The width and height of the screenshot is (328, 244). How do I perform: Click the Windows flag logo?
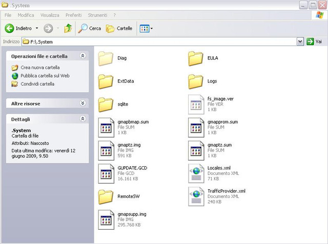click(319, 15)
